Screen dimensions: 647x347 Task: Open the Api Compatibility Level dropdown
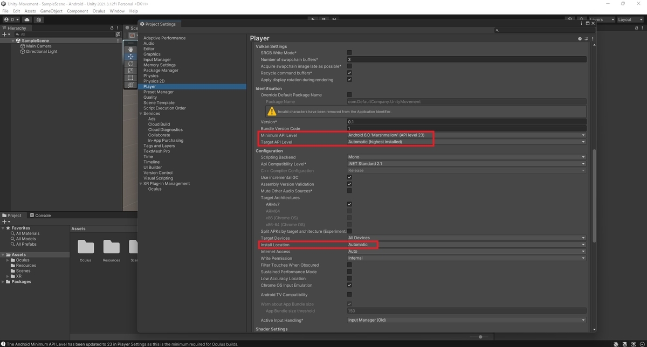click(x=466, y=164)
